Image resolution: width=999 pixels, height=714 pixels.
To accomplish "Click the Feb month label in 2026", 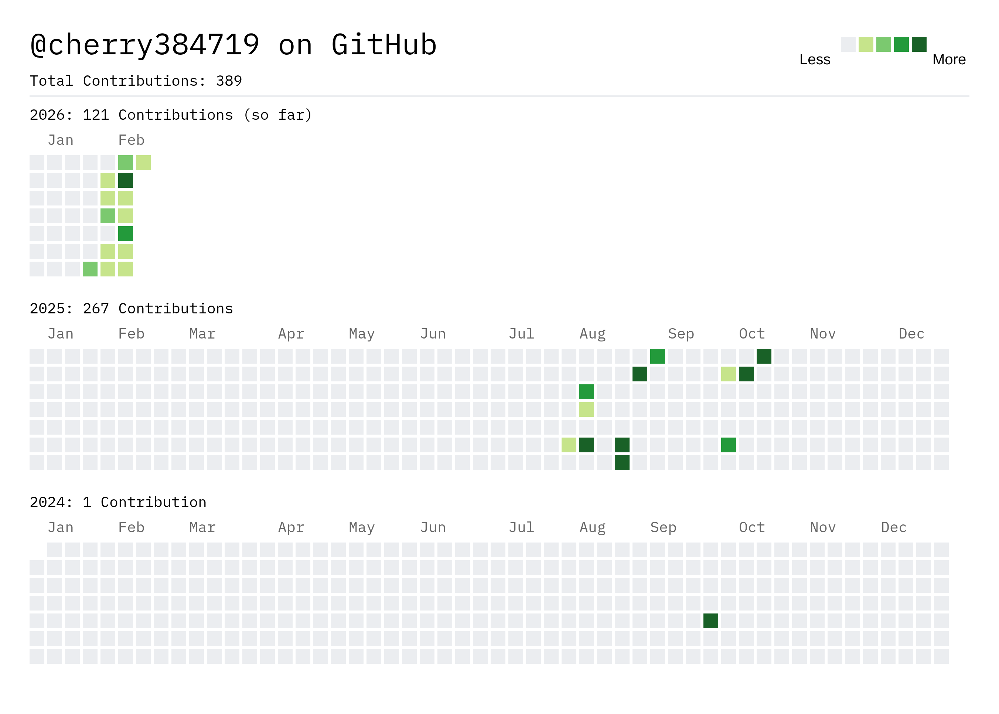I will tap(131, 140).
